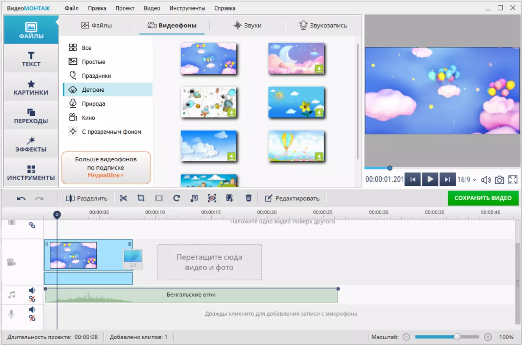Select the crop tool
522x345 pixels.
[141, 198]
